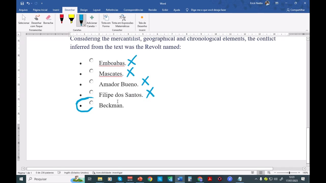Open PowerPoint from the taskbar
Viewport: 326px width, 183px height.
coord(140,179)
